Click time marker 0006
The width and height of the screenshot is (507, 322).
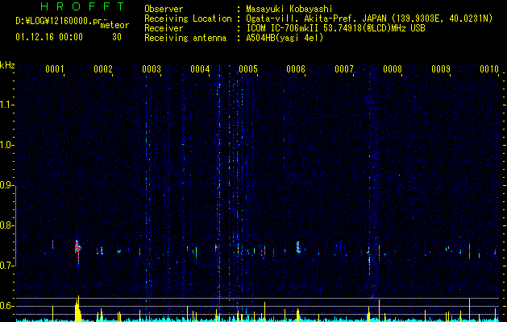296,68
